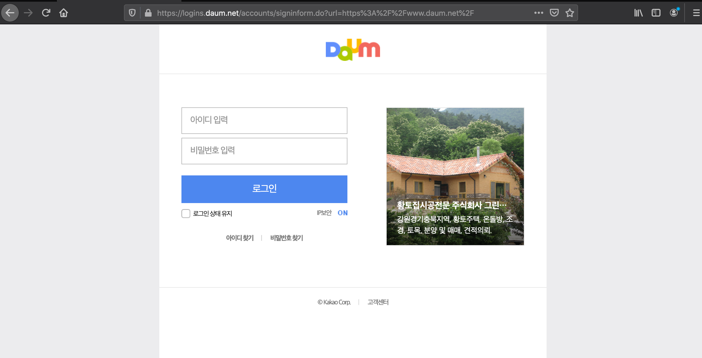The width and height of the screenshot is (702, 358).
Task: Open the Firefox library
Action: (x=638, y=12)
